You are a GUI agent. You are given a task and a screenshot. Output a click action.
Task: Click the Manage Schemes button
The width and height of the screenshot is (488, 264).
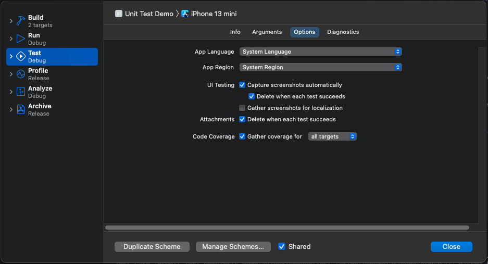click(x=233, y=247)
